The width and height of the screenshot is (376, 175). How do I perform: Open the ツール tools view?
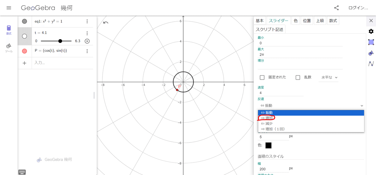click(9, 48)
